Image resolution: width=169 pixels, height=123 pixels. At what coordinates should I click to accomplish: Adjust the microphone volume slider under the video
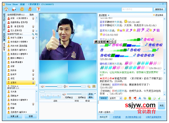click(x=77, y=87)
